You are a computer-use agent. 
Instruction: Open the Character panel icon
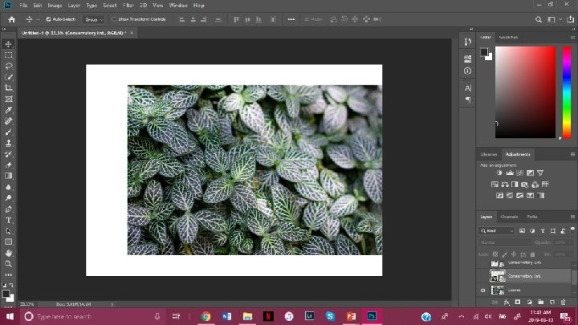click(467, 88)
